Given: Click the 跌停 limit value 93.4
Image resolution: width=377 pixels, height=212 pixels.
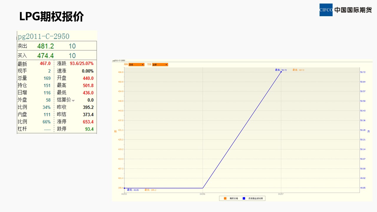Looking at the screenshot, I should 89,129.
